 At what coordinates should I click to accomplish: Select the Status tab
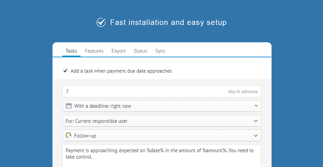141,51
